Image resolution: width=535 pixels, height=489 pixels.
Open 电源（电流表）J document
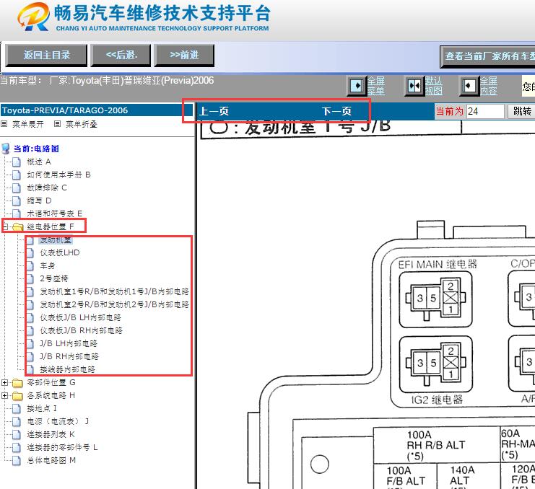58,421
